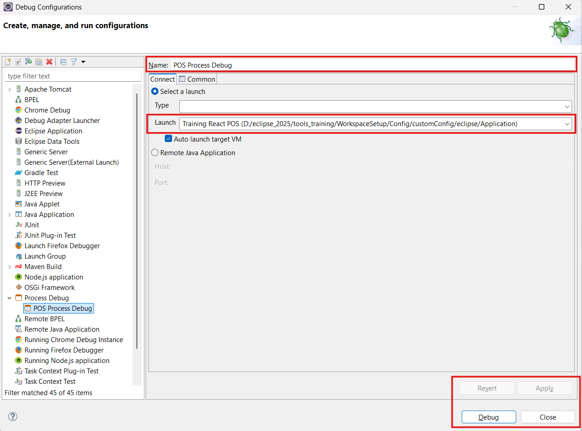Screen dimensions: 582x431
Task: Export launch configurations
Action: [x=28, y=61]
